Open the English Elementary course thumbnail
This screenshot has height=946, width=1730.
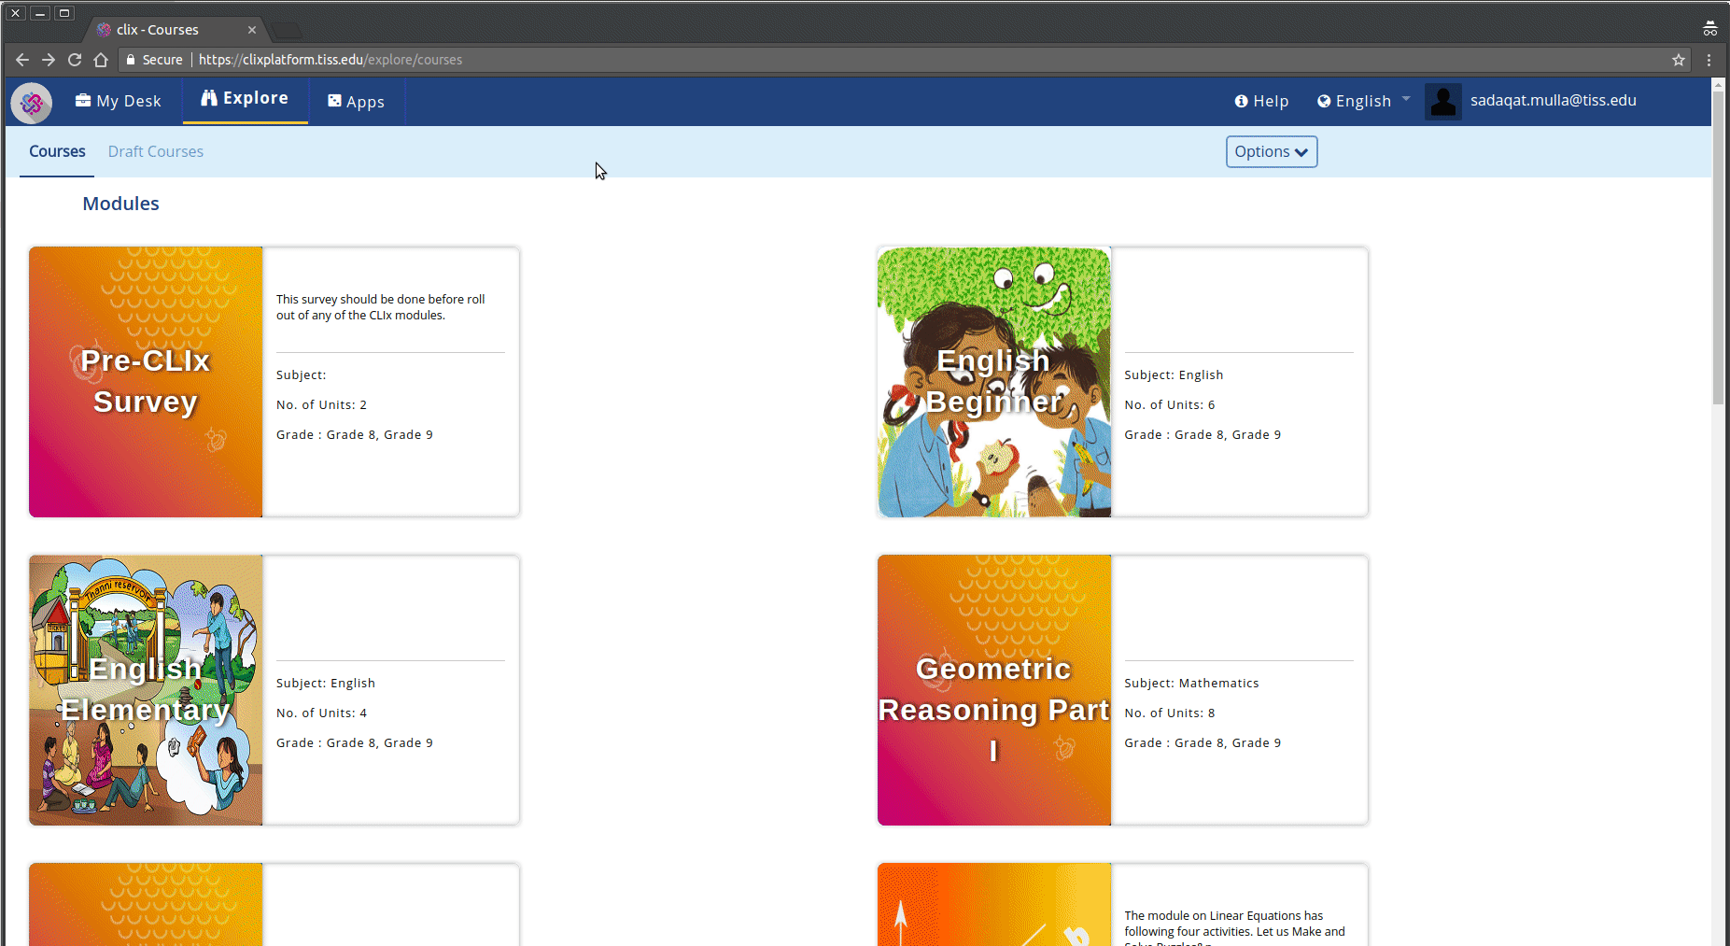click(146, 690)
